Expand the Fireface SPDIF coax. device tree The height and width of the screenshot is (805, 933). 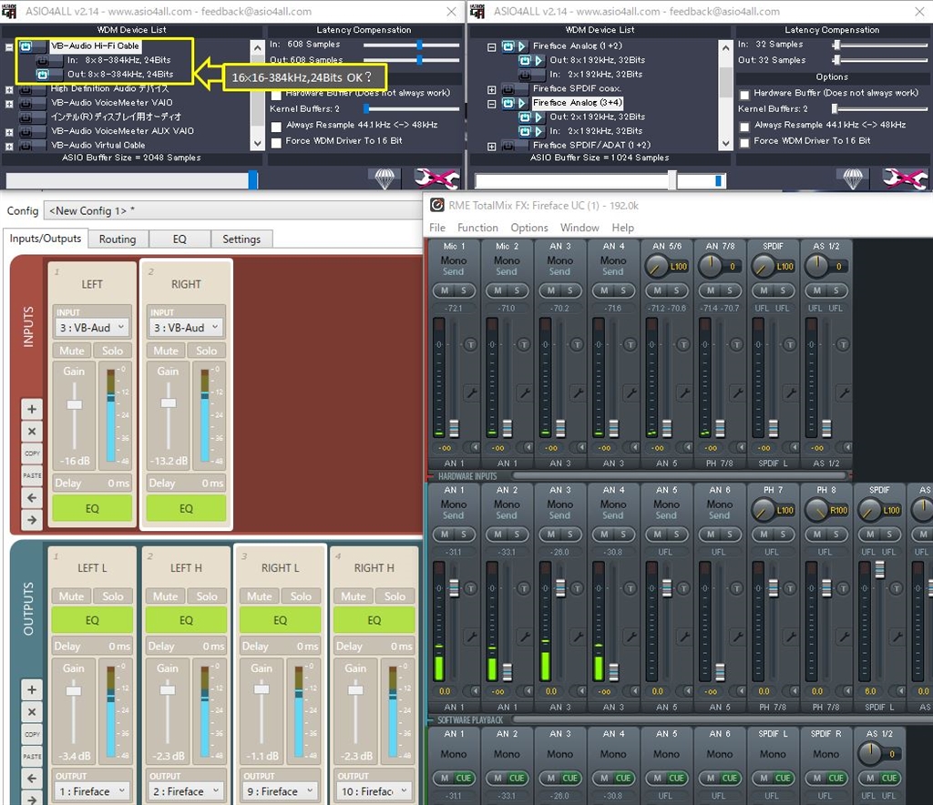click(x=492, y=89)
